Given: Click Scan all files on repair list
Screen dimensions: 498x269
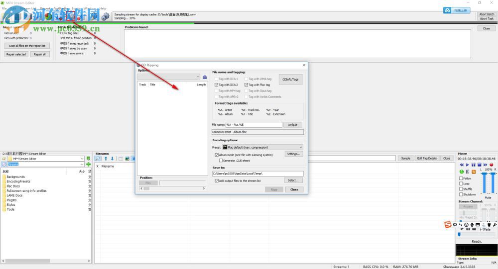Looking at the screenshot, I should pyautogui.click(x=27, y=46).
